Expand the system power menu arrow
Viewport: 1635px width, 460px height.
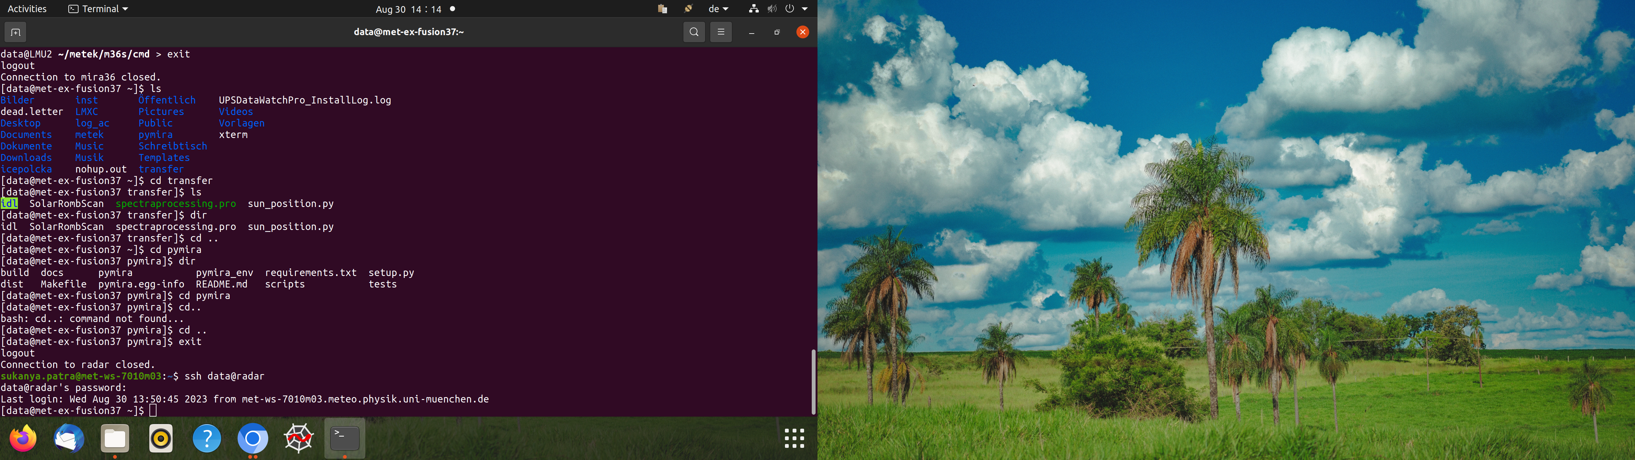click(x=805, y=9)
